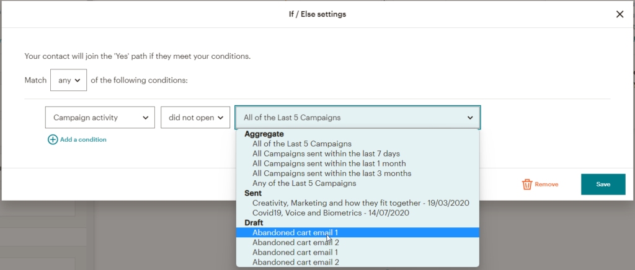Save the If / Else settings

point(603,185)
